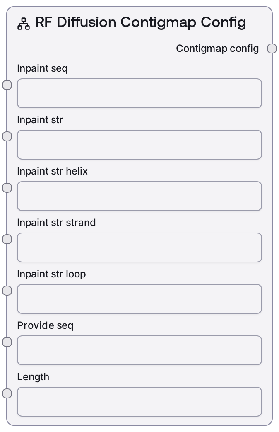Viewport: 279px width, 432px height.
Task: Focus the Inpaint str helix field
Action: [139, 196]
